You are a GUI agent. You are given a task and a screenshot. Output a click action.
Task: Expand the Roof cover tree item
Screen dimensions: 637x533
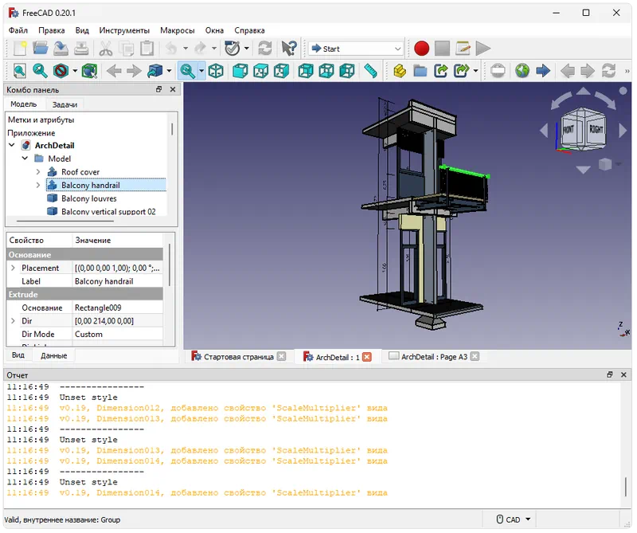pyautogui.click(x=38, y=171)
